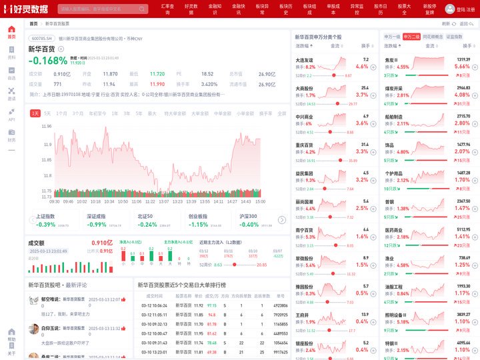Sort stock list by 金流
The width and height of the screenshot is (480, 360).
tap(337, 46)
